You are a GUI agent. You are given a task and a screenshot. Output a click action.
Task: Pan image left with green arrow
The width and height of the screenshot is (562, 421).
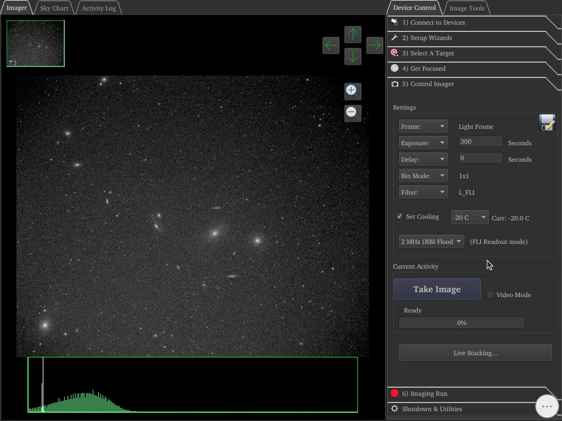tap(331, 45)
